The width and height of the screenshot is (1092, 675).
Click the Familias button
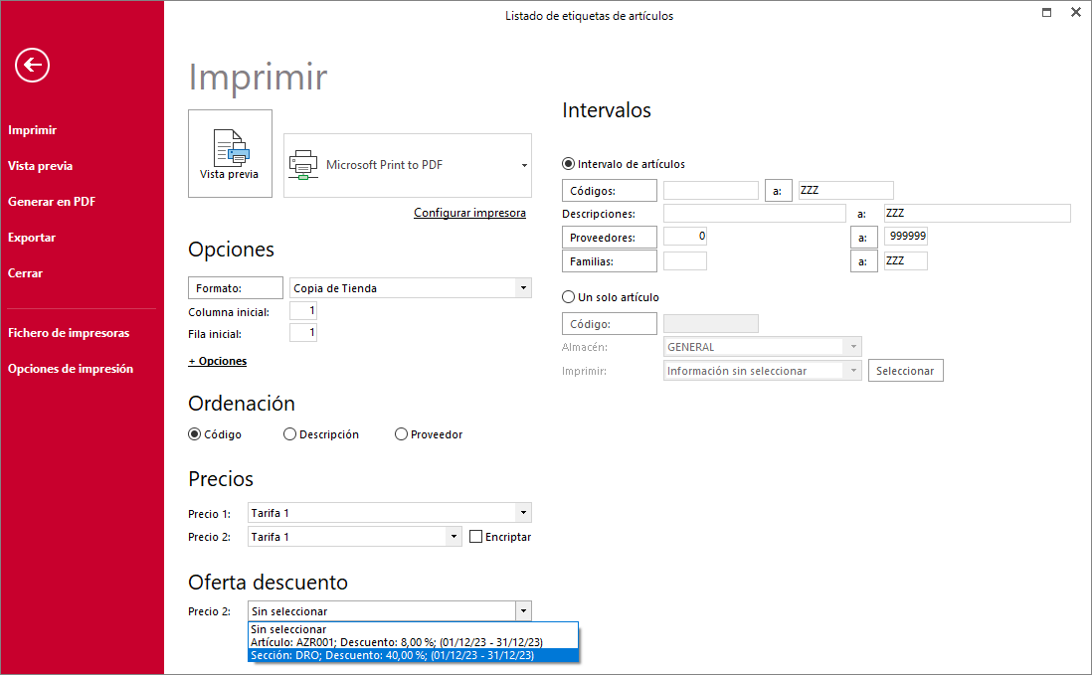610,261
